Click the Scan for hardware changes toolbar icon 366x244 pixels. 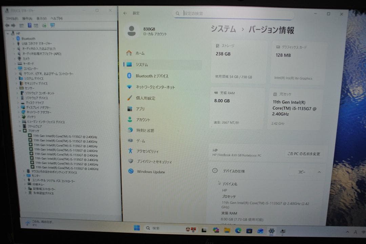click(x=53, y=25)
